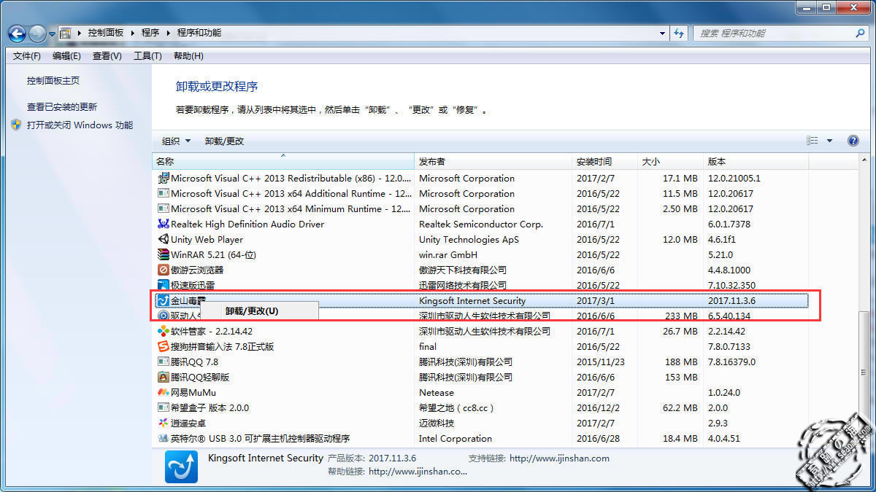This screenshot has height=492, width=876.
Task: Click the Visual C++ 2013 Redistributable (x86) icon
Action: pyautogui.click(x=164, y=178)
